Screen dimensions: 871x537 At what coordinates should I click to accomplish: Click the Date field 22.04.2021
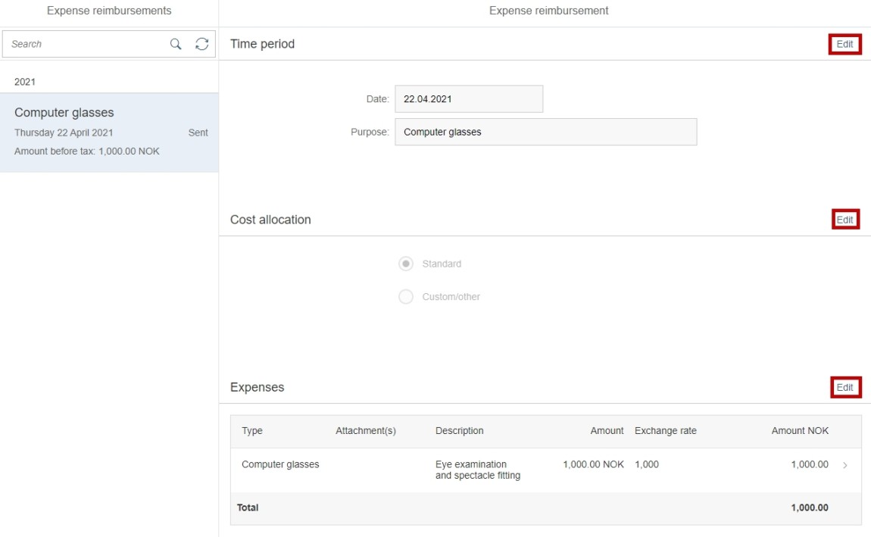click(469, 99)
